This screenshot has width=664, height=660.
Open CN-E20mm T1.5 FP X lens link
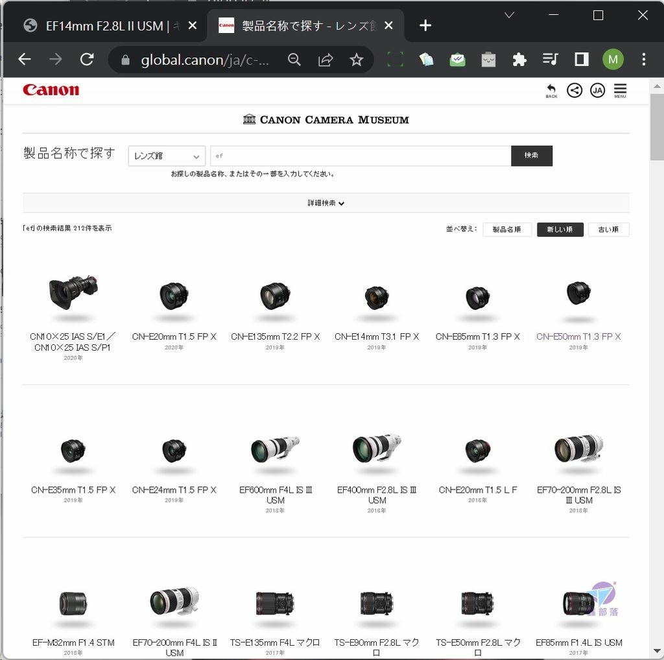click(x=174, y=337)
